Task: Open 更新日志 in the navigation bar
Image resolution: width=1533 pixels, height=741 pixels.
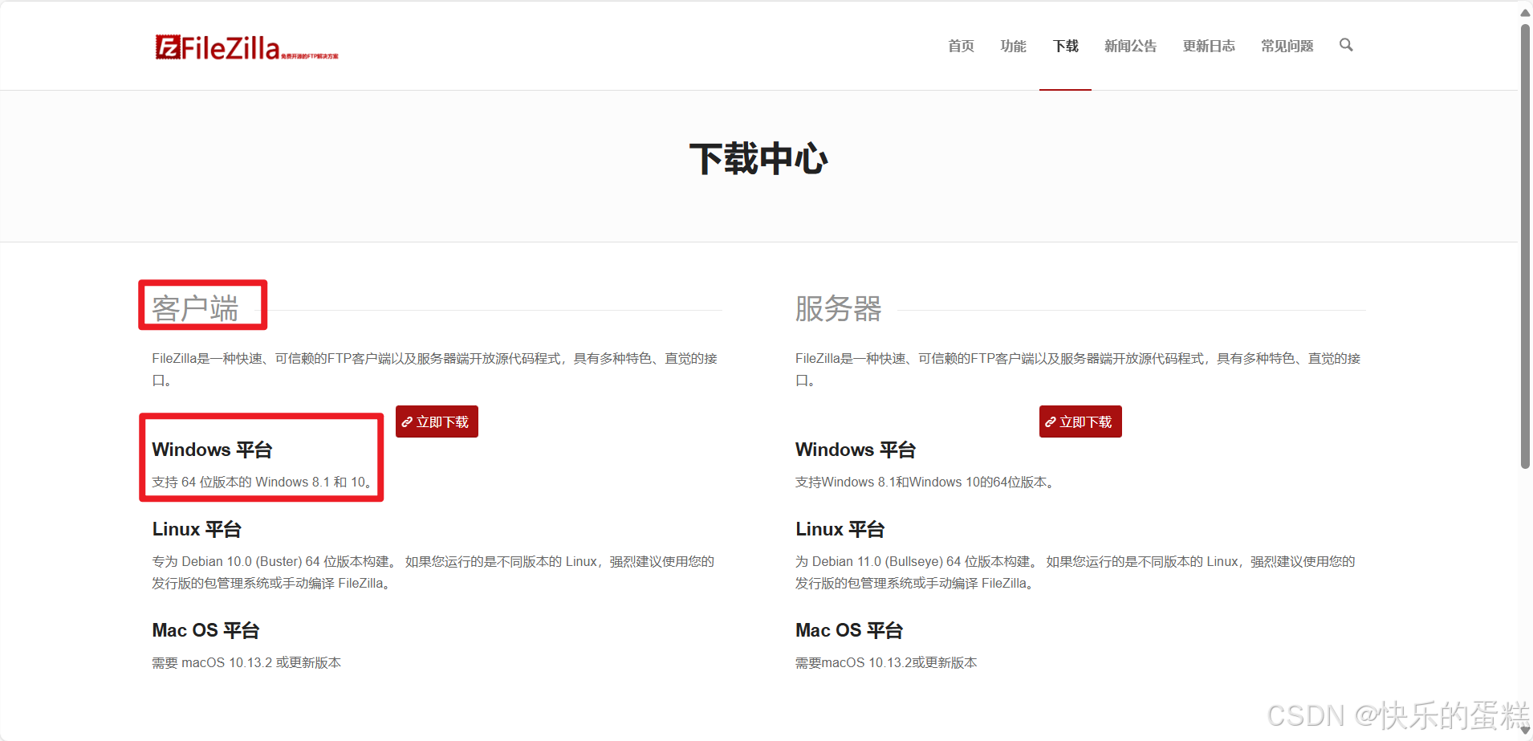Action: pos(1209,46)
